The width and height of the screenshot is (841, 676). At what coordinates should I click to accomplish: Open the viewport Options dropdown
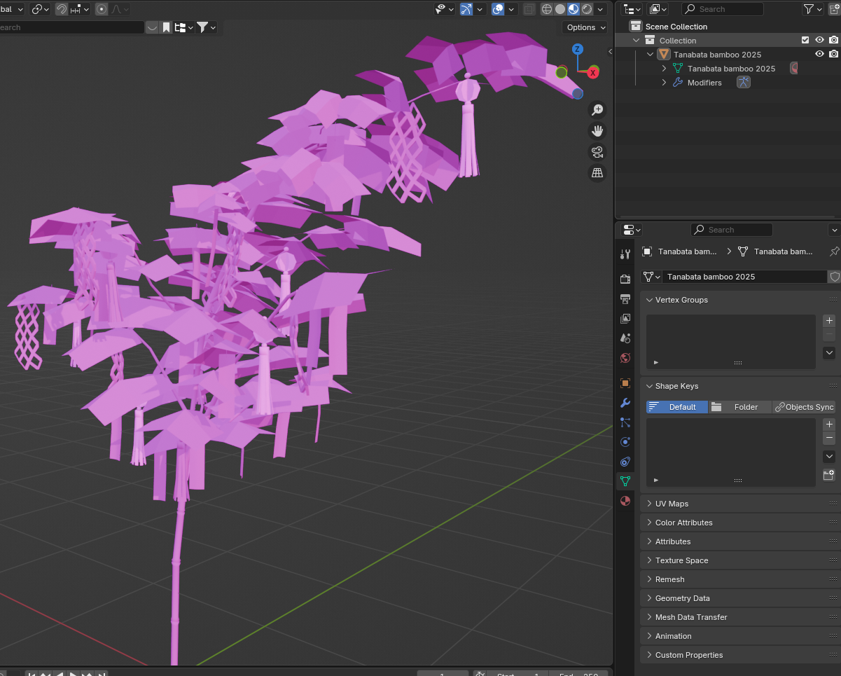point(586,27)
